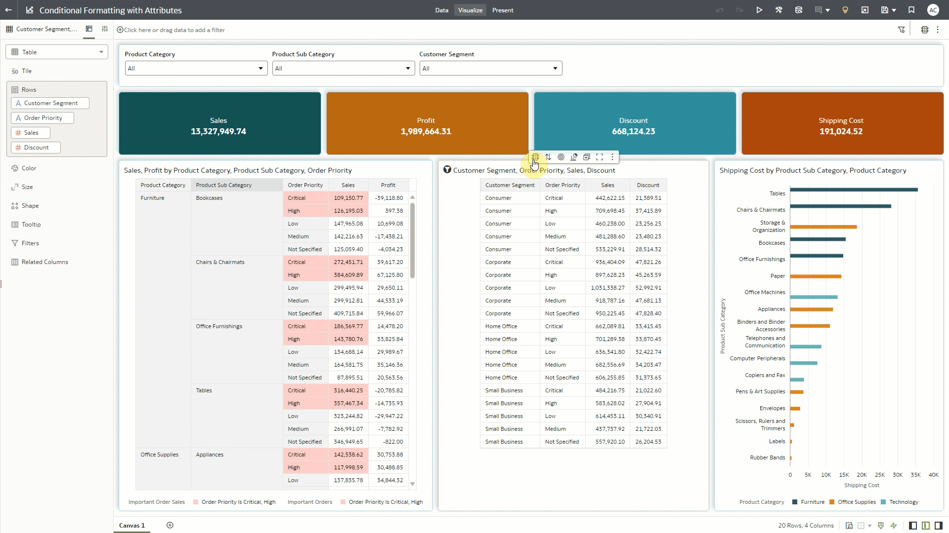The height and width of the screenshot is (533, 949).
Task: Open conditional formatting on the tile
Action: pos(535,157)
